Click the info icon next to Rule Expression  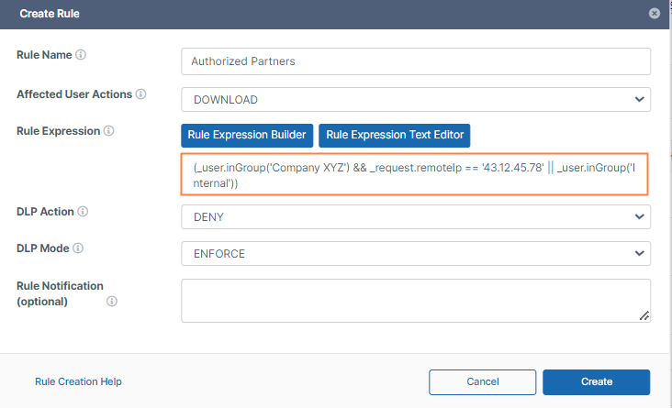(x=109, y=131)
